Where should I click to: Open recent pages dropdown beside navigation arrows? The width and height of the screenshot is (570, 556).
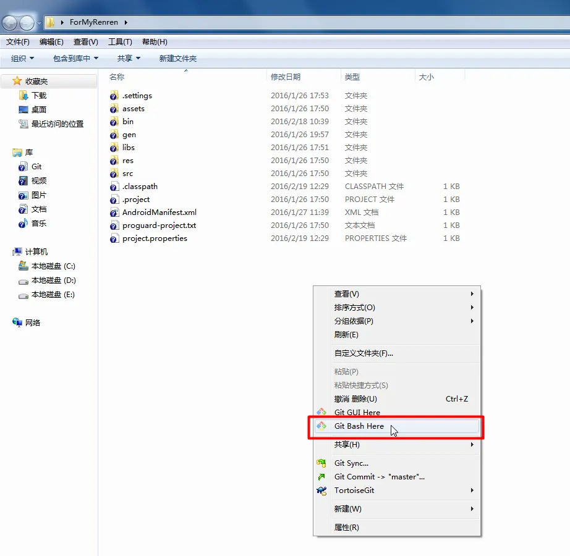[40, 23]
